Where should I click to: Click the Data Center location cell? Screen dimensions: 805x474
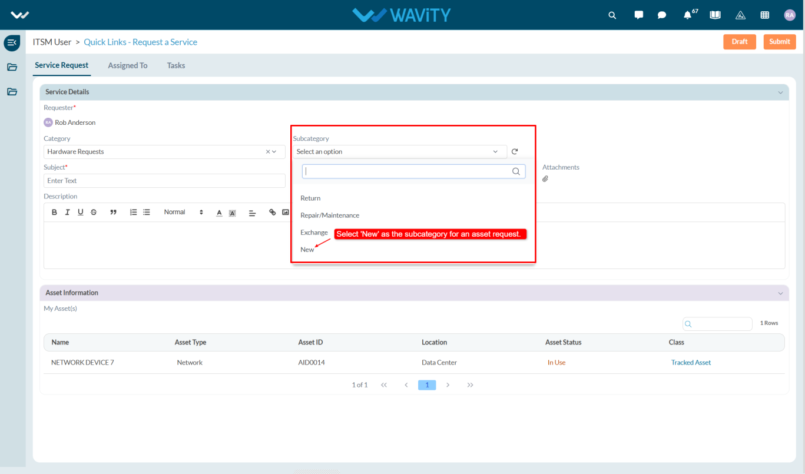(x=439, y=363)
